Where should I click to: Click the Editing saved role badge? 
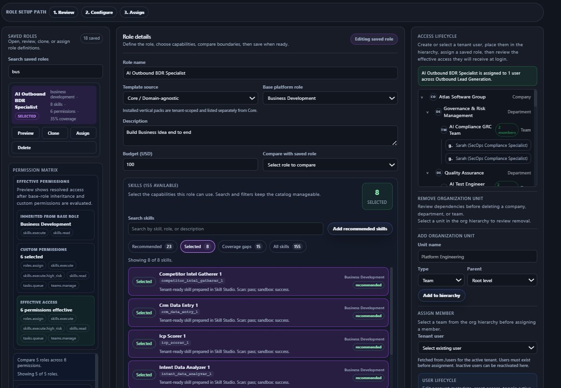click(x=374, y=39)
